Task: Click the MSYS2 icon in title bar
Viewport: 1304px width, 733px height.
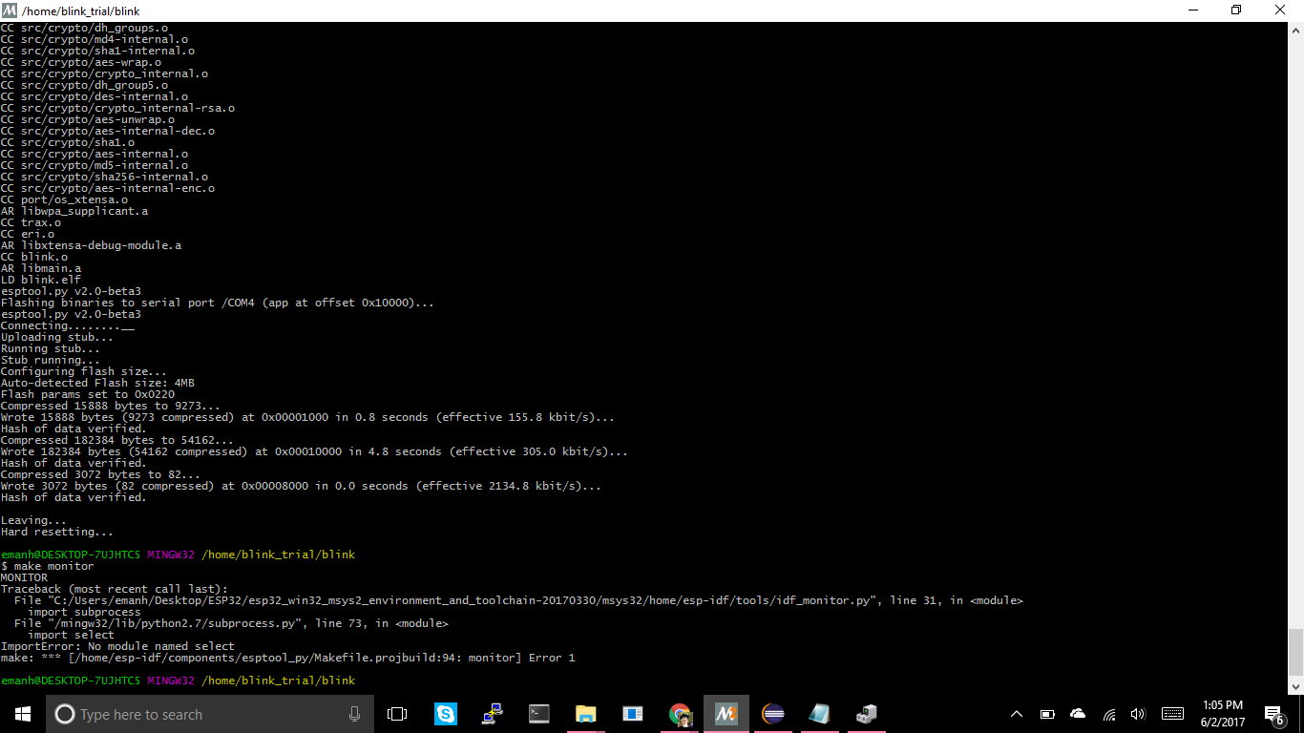Action: pyautogui.click(x=11, y=10)
